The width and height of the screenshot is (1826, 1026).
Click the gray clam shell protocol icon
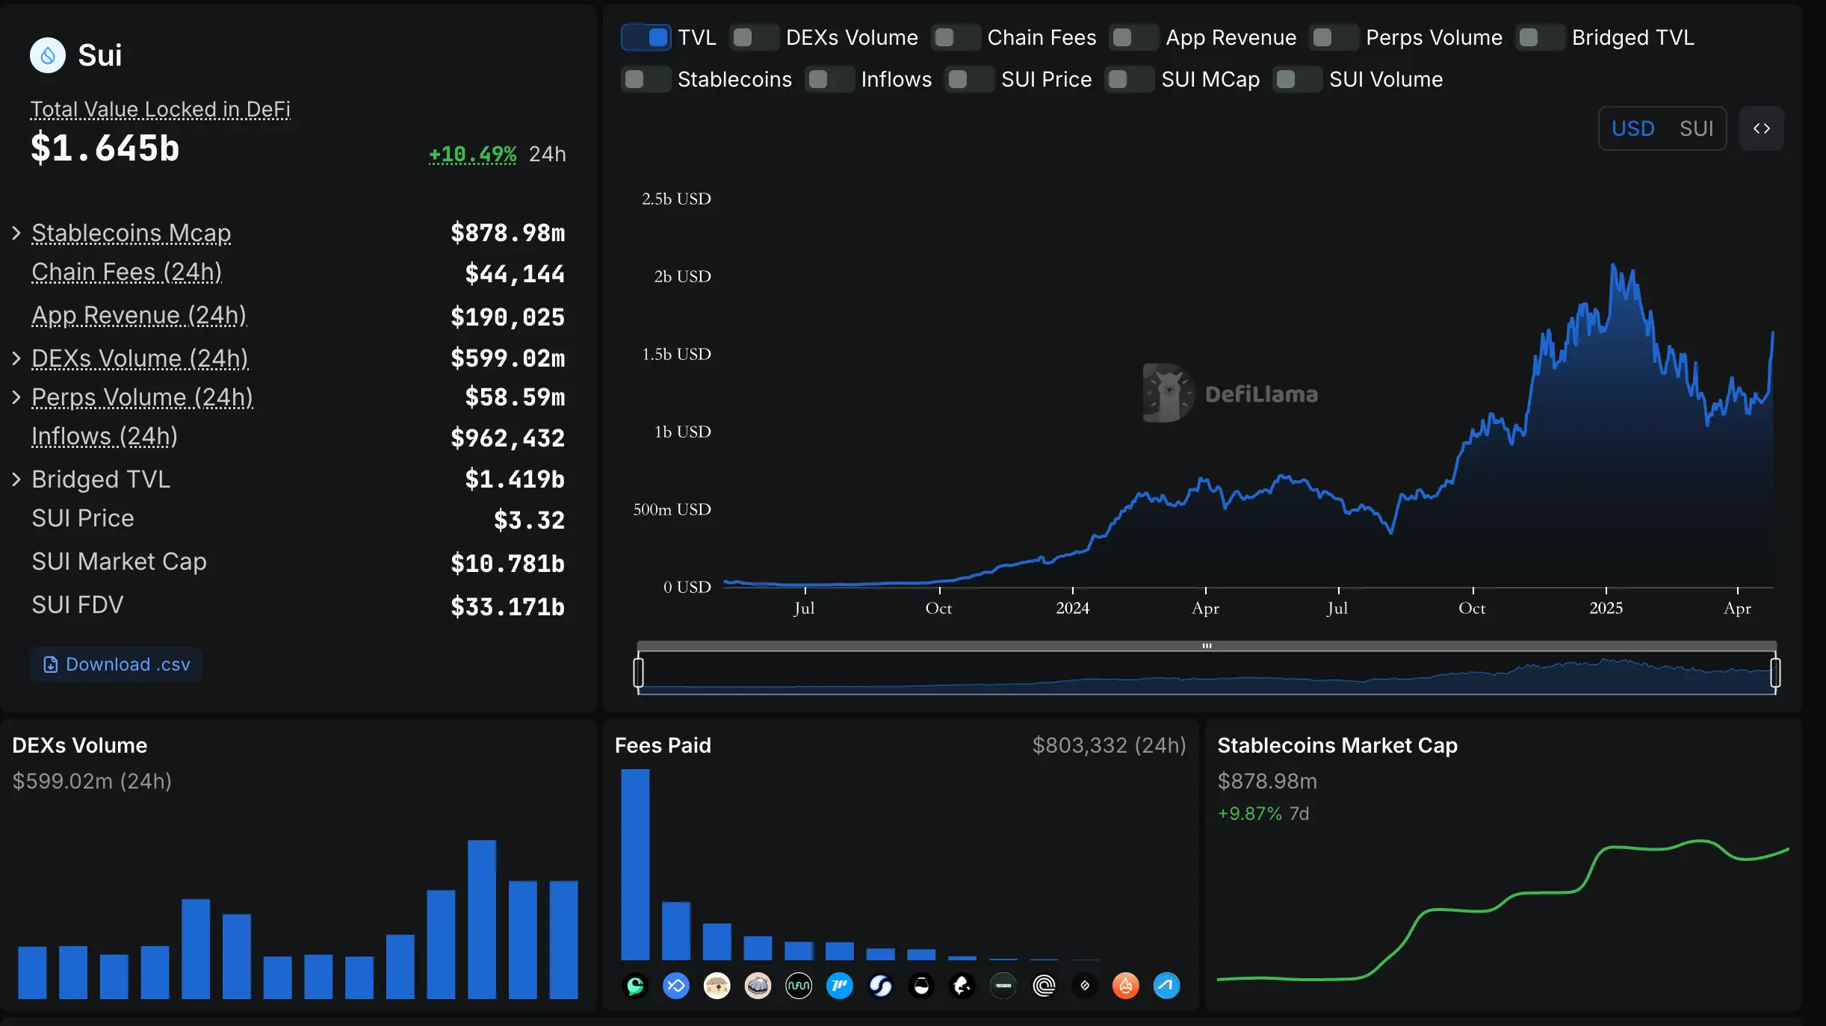tap(758, 986)
